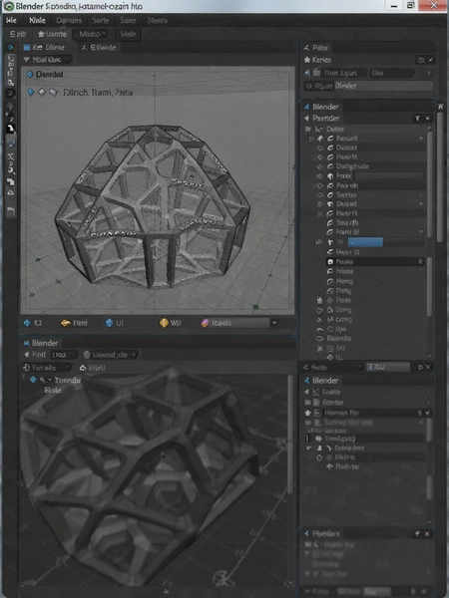Click the check icon button right of 'Karles'
Viewport: 449px width, 598px height.
click(x=430, y=60)
